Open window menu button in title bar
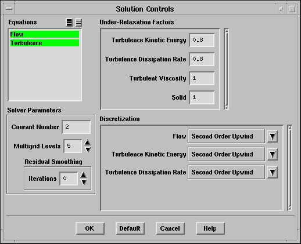301x244 pixels. pyautogui.click(x=9, y=9)
